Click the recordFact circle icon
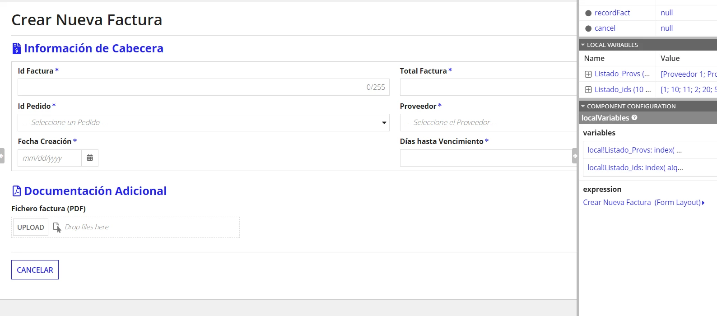Viewport: 717px width, 316px height. point(588,13)
